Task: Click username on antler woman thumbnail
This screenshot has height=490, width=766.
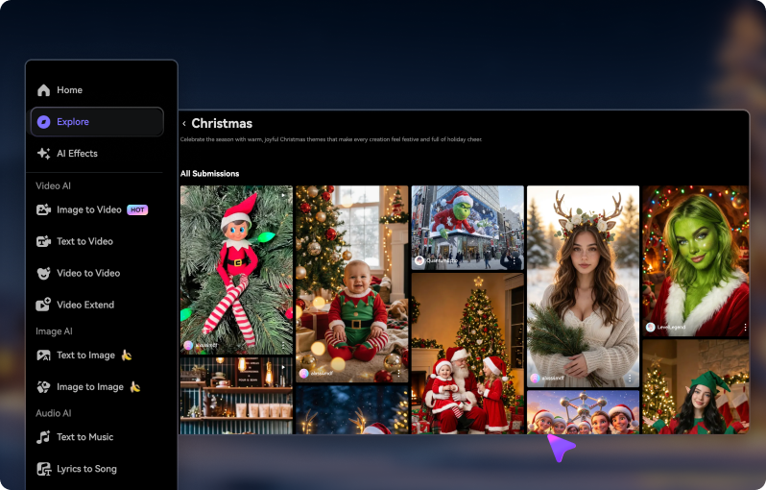Action: click(x=553, y=378)
